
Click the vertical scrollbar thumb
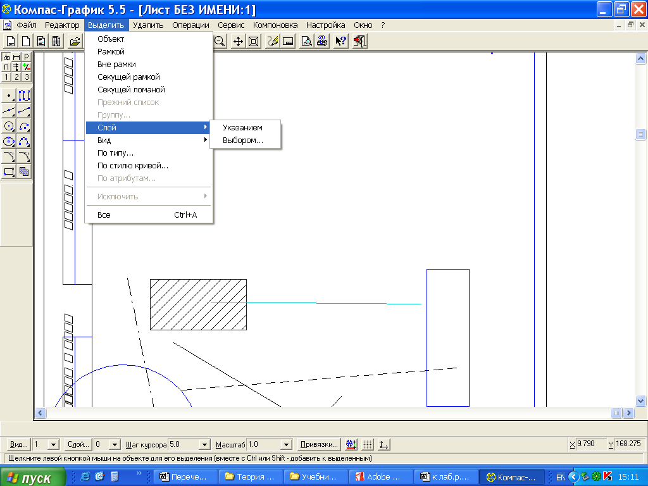[640, 135]
